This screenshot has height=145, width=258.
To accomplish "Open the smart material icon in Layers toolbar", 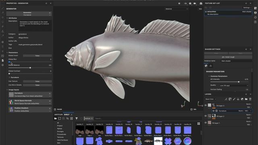I will pyautogui.click(x=242, y=99).
